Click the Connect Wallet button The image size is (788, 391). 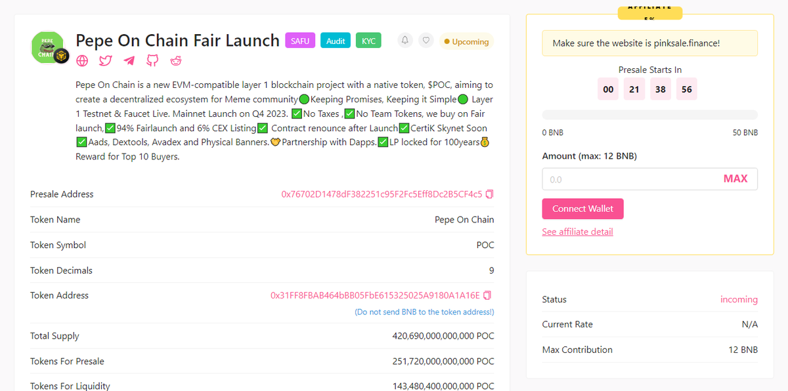pos(582,209)
